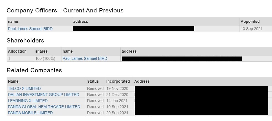
Task: Click the 19 Nov 2020 incorporation date
Action: click(x=117, y=88)
